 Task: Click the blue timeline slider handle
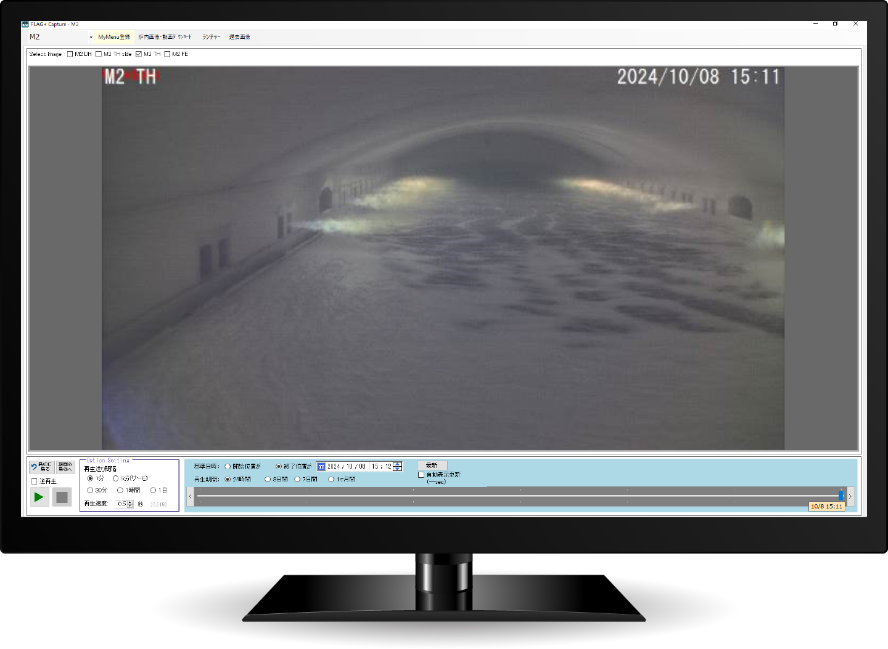[841, 496]
